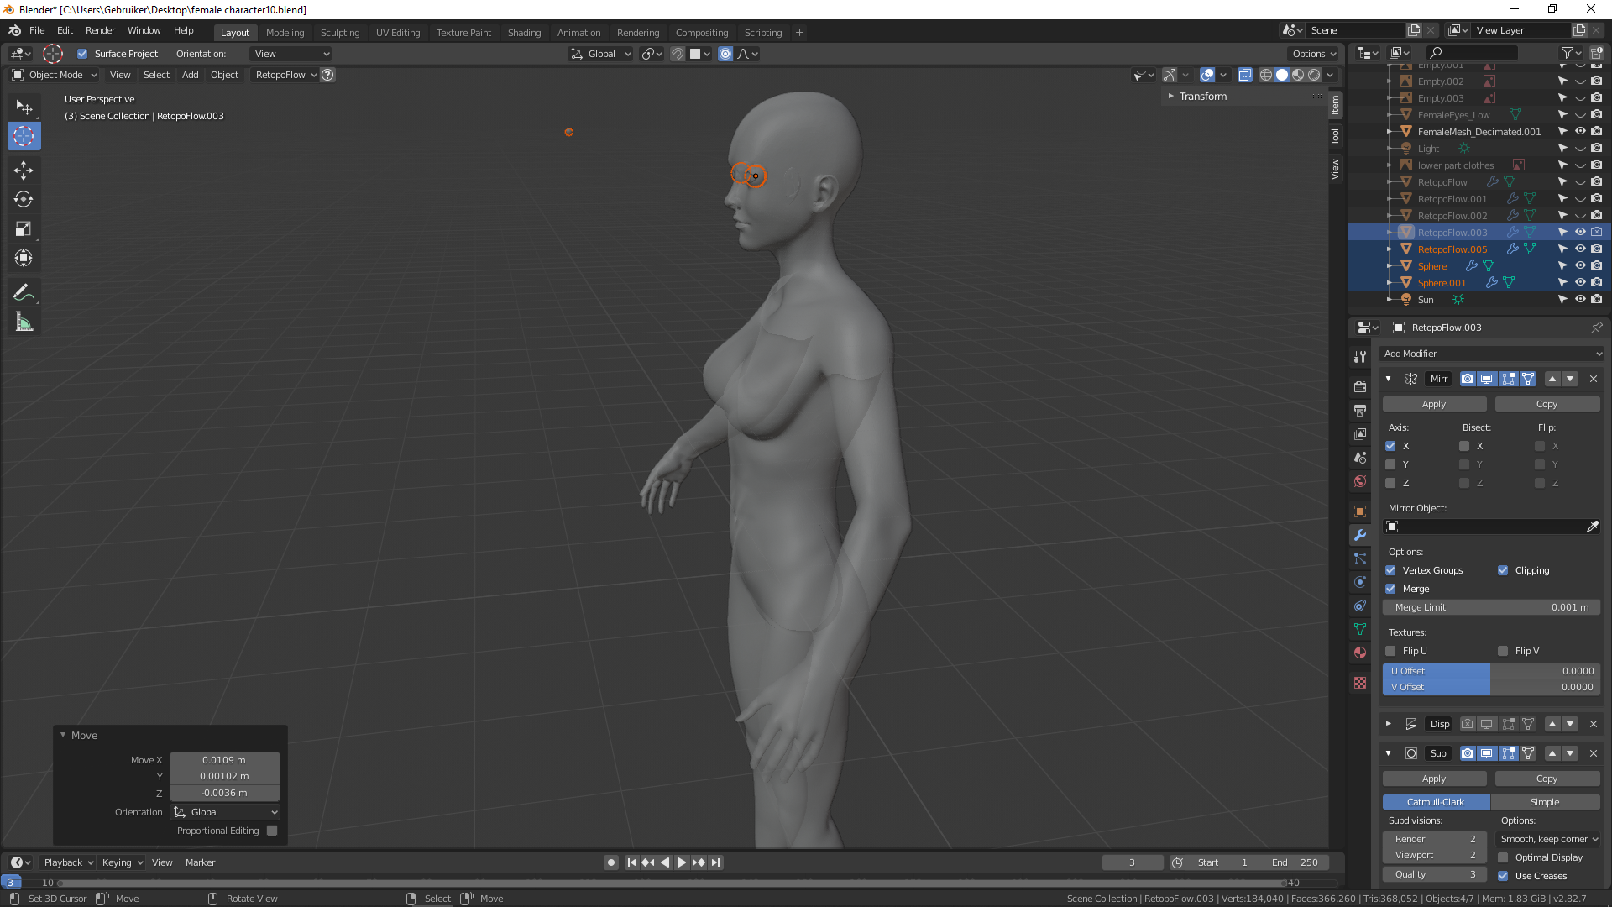Enable the Y axis mirror checkbox
This screenshot has width=1612, height=907.
pyautogui.click(x=1390, y=464)
